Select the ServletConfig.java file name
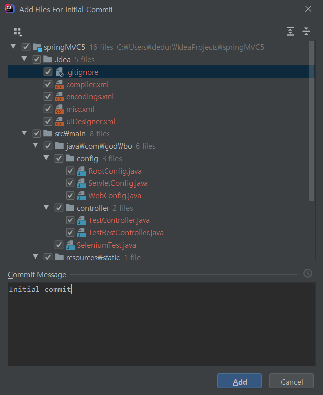323x395 pixels. tap(118, 183)
